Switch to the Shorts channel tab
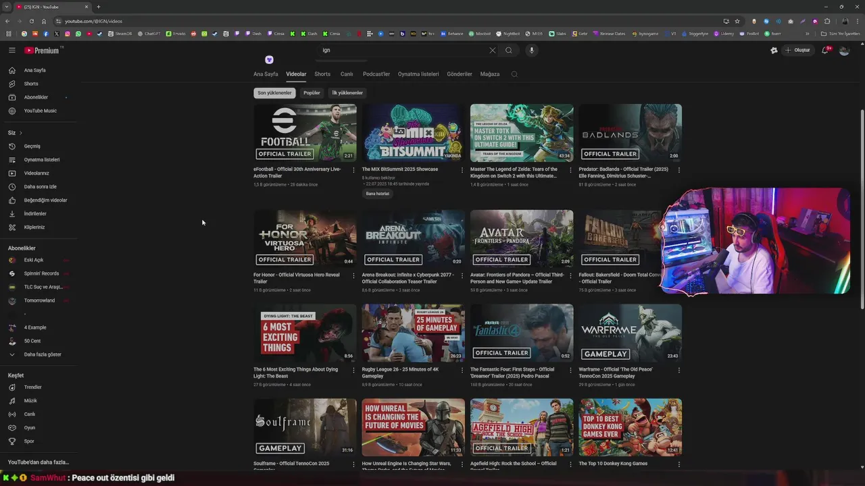865x486 pixels. tap(322, 74)
